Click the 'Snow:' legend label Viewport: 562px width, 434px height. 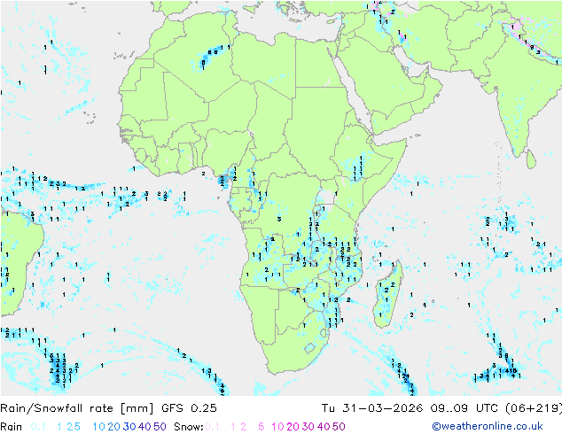pyautogui.click(x=189, y=427)
